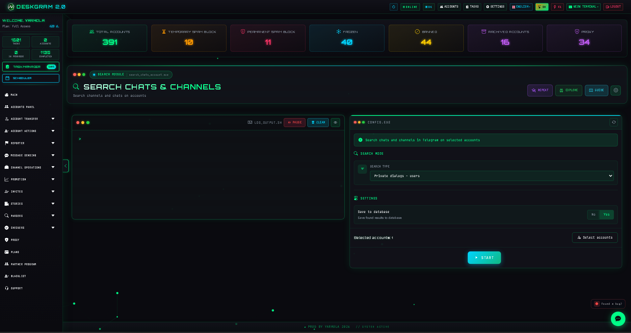The image size is (631, 333).
Task: Expand the Promotion menu arrow
Action: point(53,179)
